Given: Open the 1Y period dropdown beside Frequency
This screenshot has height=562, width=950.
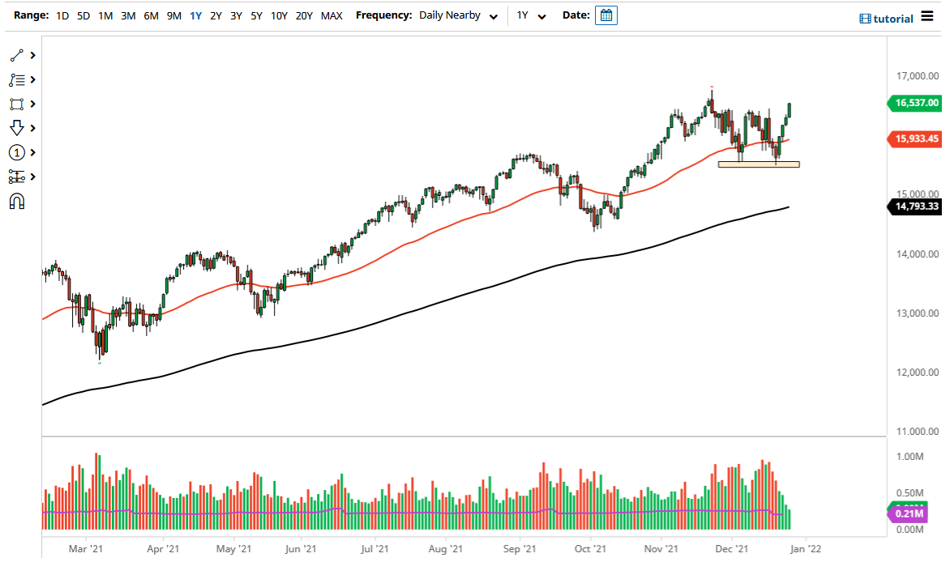Looking at the screenshot, I should (531, 15).
